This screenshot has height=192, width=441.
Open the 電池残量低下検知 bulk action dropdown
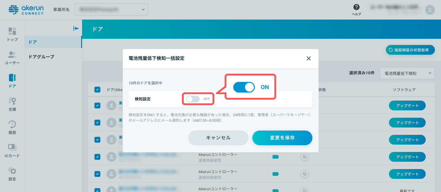pyautogui.click(x=407, y=73)
